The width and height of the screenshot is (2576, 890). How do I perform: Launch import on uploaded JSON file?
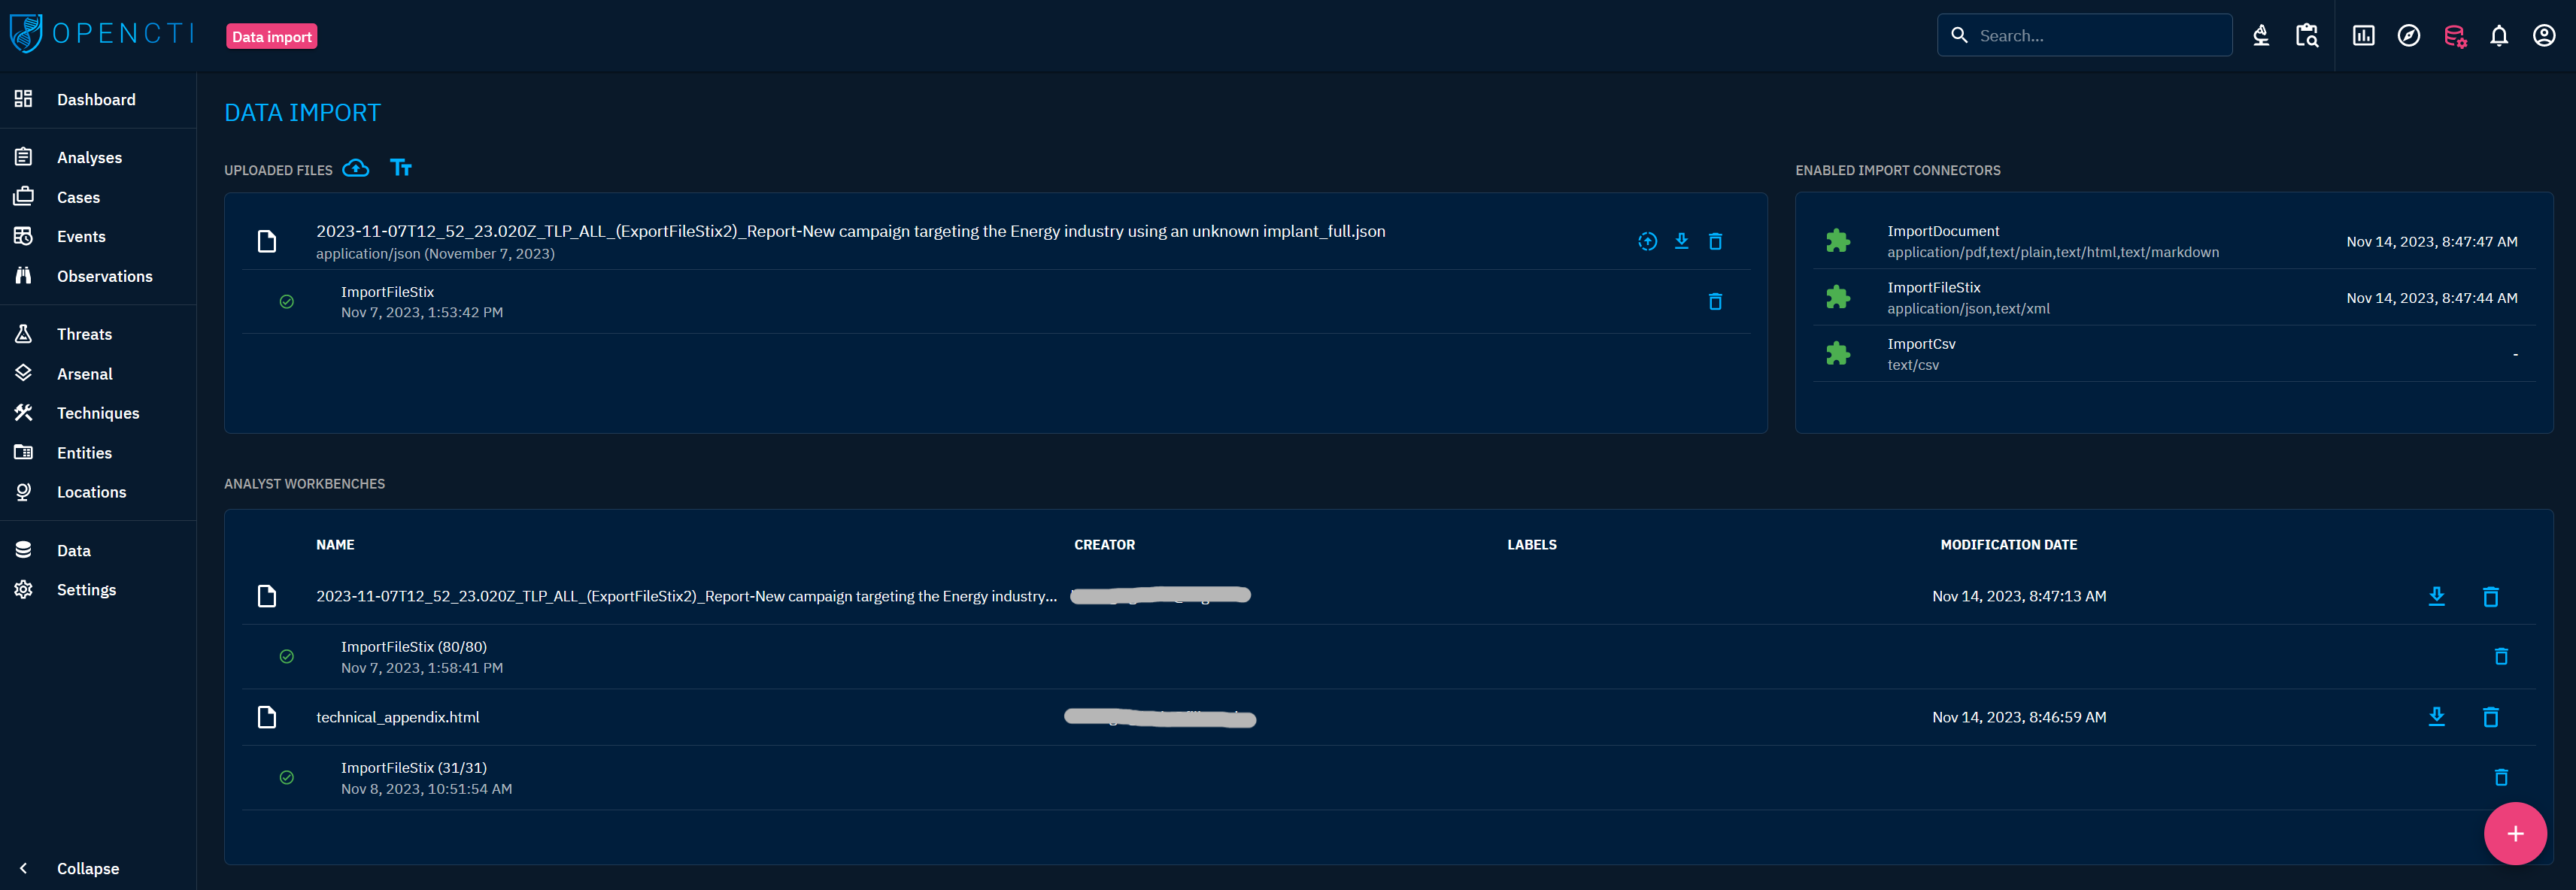pos(1647,242)
